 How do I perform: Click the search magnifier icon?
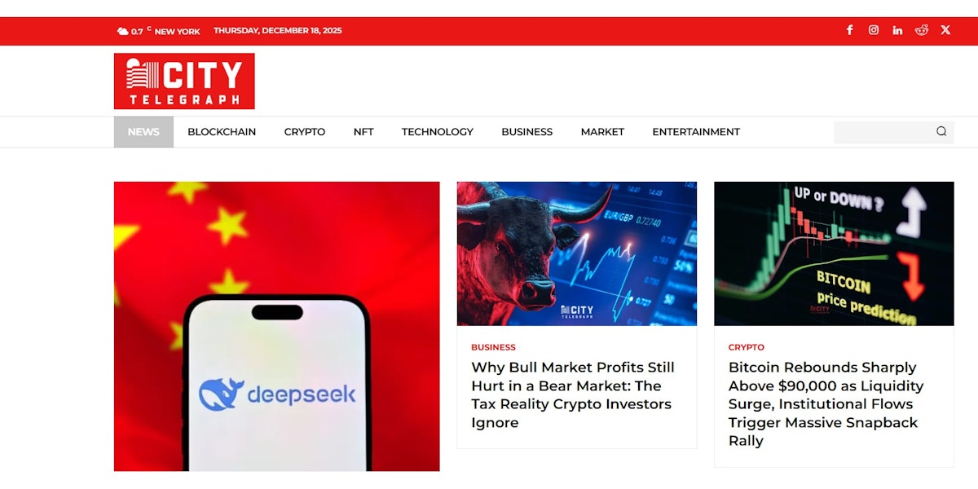941,131
